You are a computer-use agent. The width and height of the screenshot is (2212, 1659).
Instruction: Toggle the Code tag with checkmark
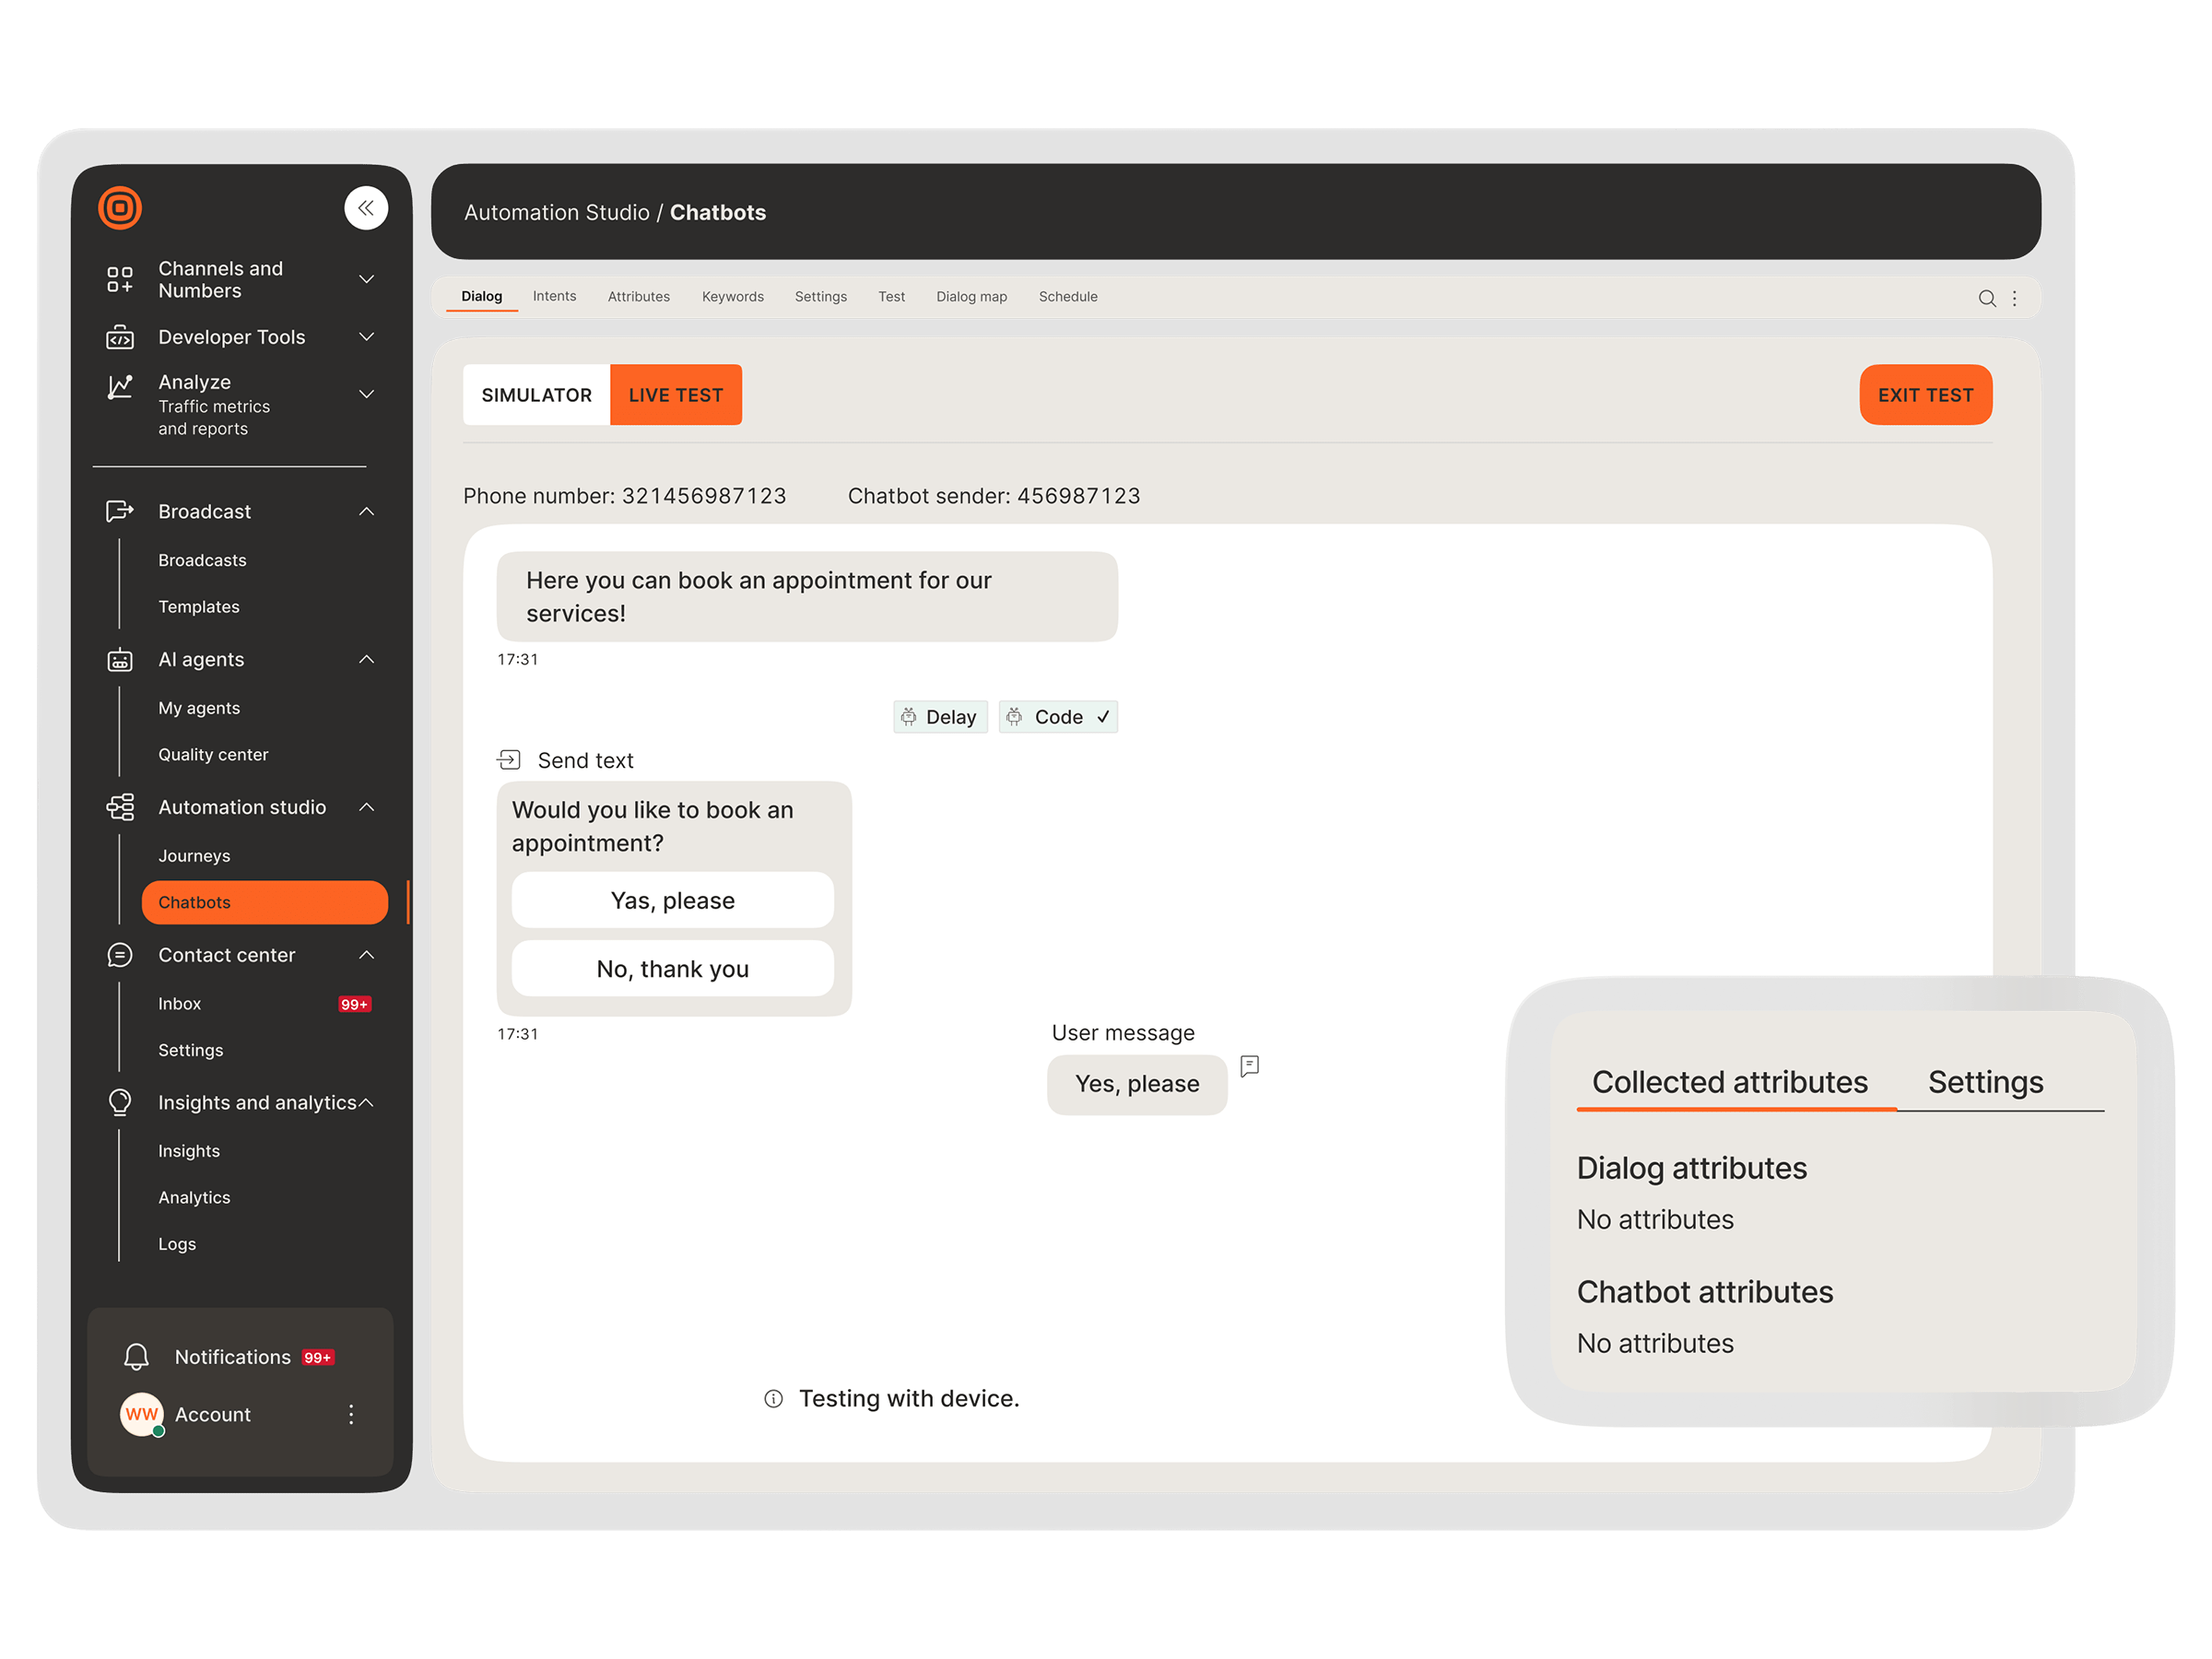(x=1058, y=717)
